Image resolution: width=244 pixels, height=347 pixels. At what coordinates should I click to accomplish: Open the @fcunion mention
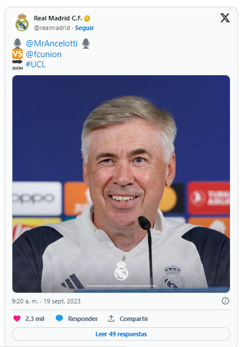tap(43, 54)
